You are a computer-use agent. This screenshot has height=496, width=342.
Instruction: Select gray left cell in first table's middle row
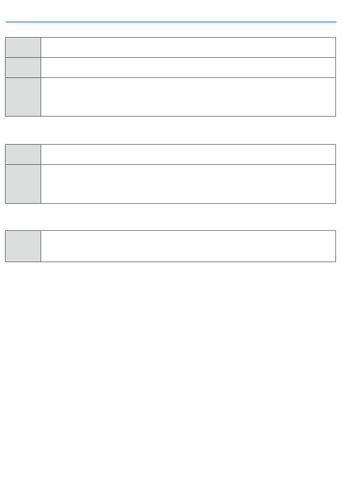point(23,67)
